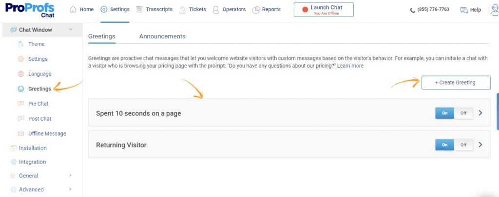Switch to the Announcements tab
The height and width of the screenshot is (197, 499).
(162, 36)
